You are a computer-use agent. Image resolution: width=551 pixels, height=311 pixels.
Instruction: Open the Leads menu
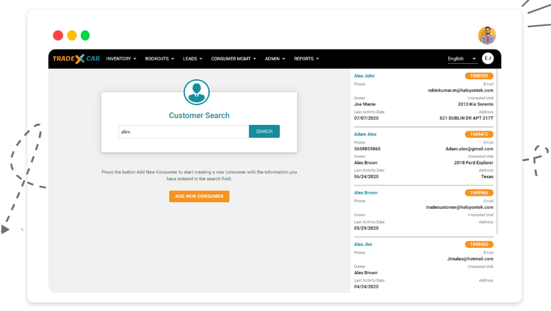coord(193,59)
